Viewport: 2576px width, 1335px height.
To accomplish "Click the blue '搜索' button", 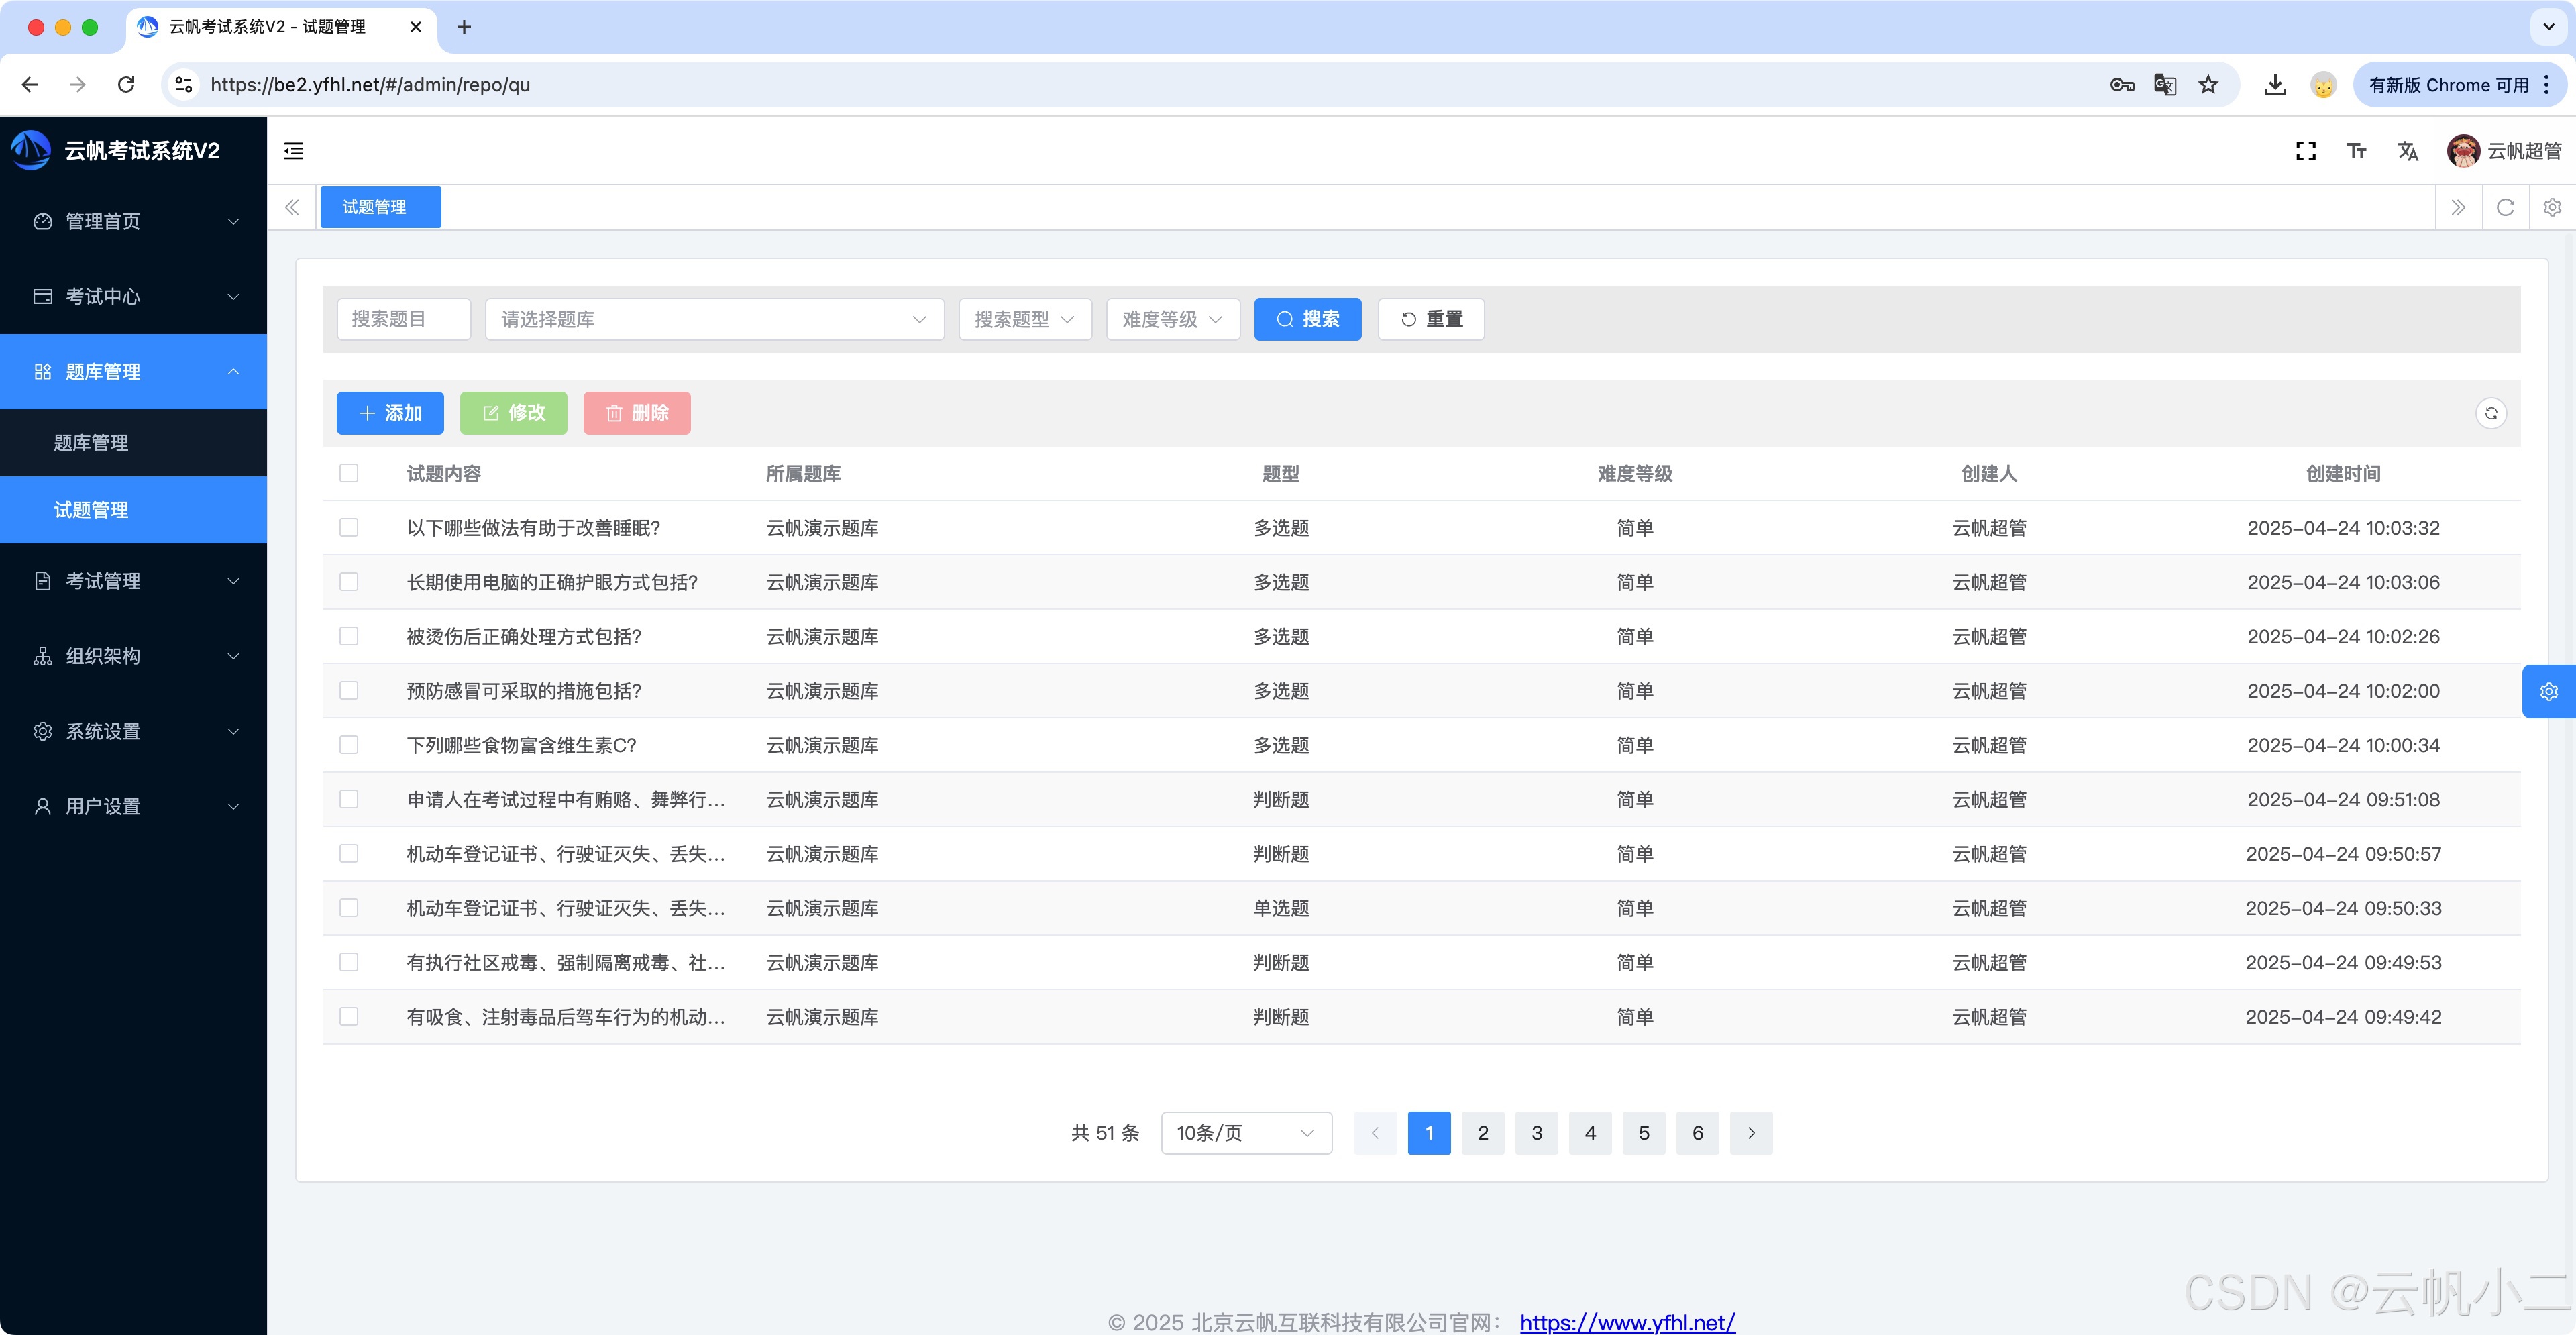I will click(1307, 319).
